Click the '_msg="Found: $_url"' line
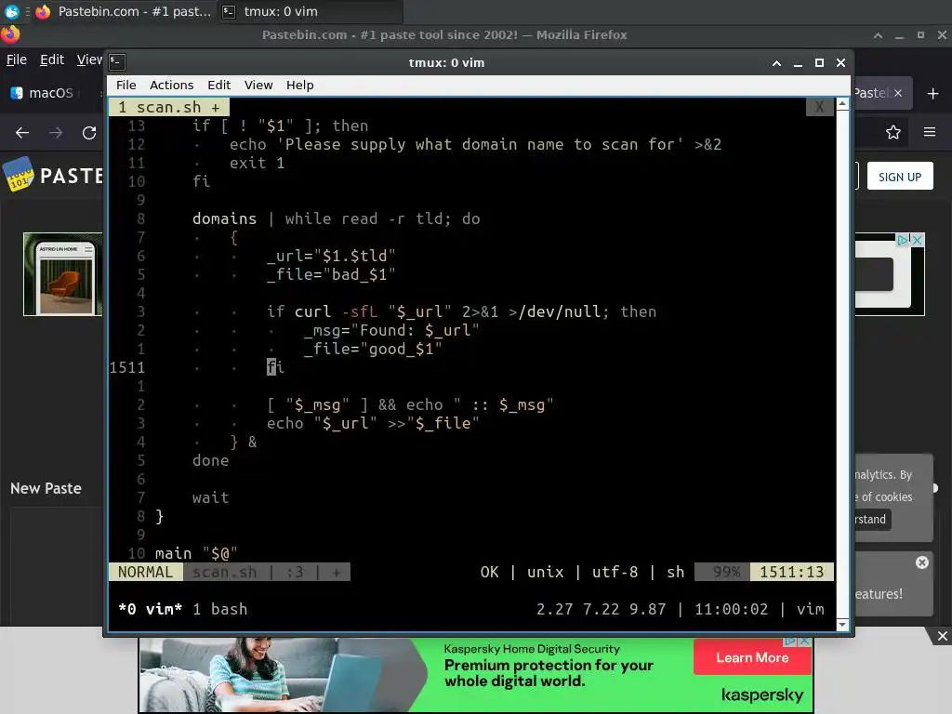Screen dimensions: 952x714 [391, 330]
